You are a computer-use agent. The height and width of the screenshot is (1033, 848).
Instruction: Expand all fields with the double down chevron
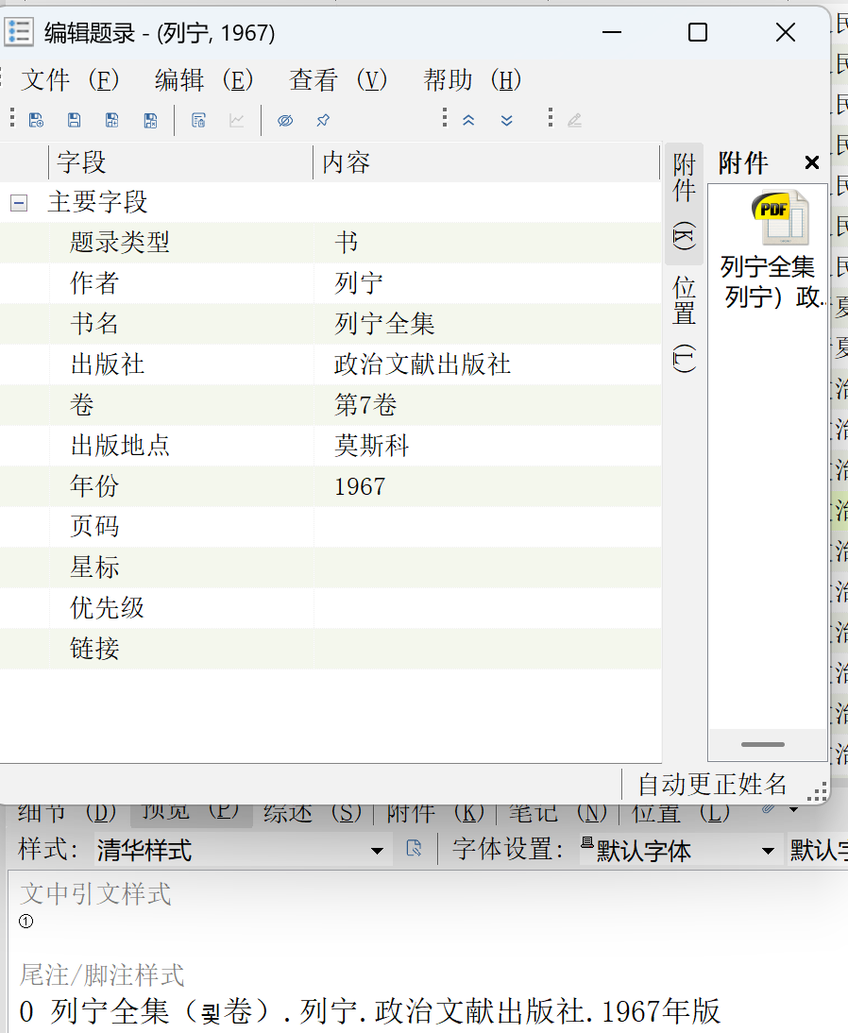click(507, 120)
